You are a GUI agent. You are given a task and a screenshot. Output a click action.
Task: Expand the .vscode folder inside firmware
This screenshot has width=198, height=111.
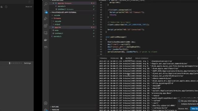58,21
